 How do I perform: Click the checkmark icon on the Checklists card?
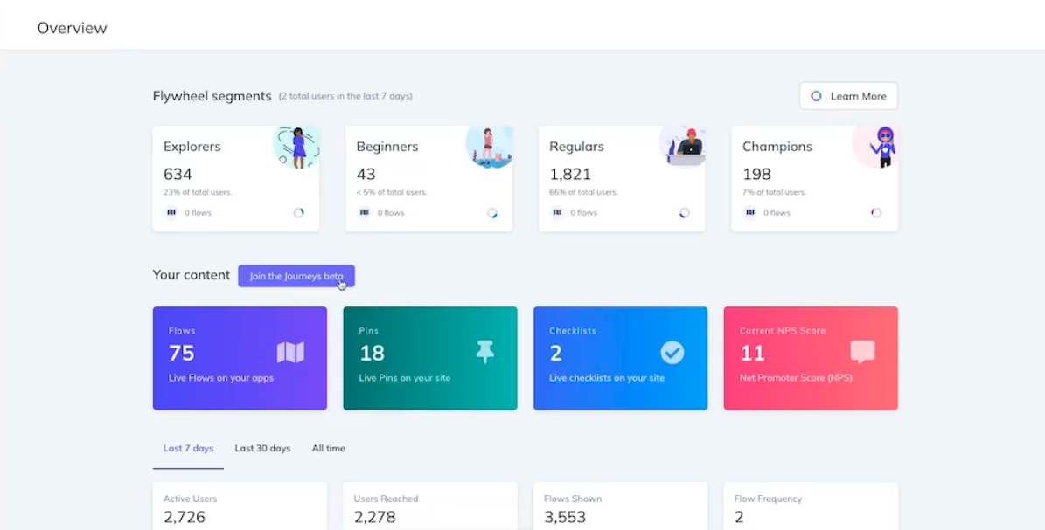(672, 353)
